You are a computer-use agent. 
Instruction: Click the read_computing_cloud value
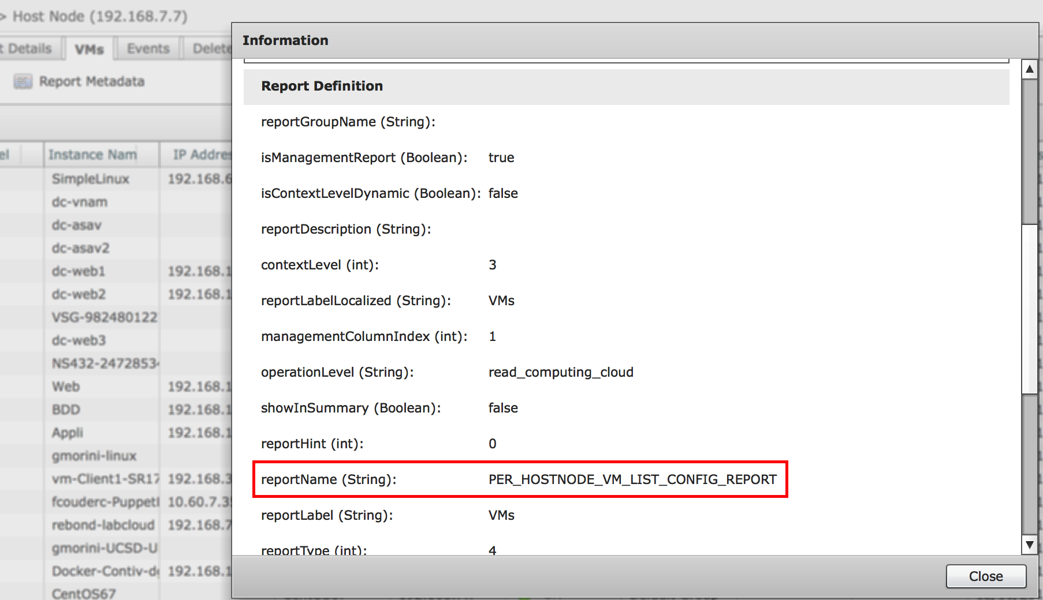[x=561, y=372]
